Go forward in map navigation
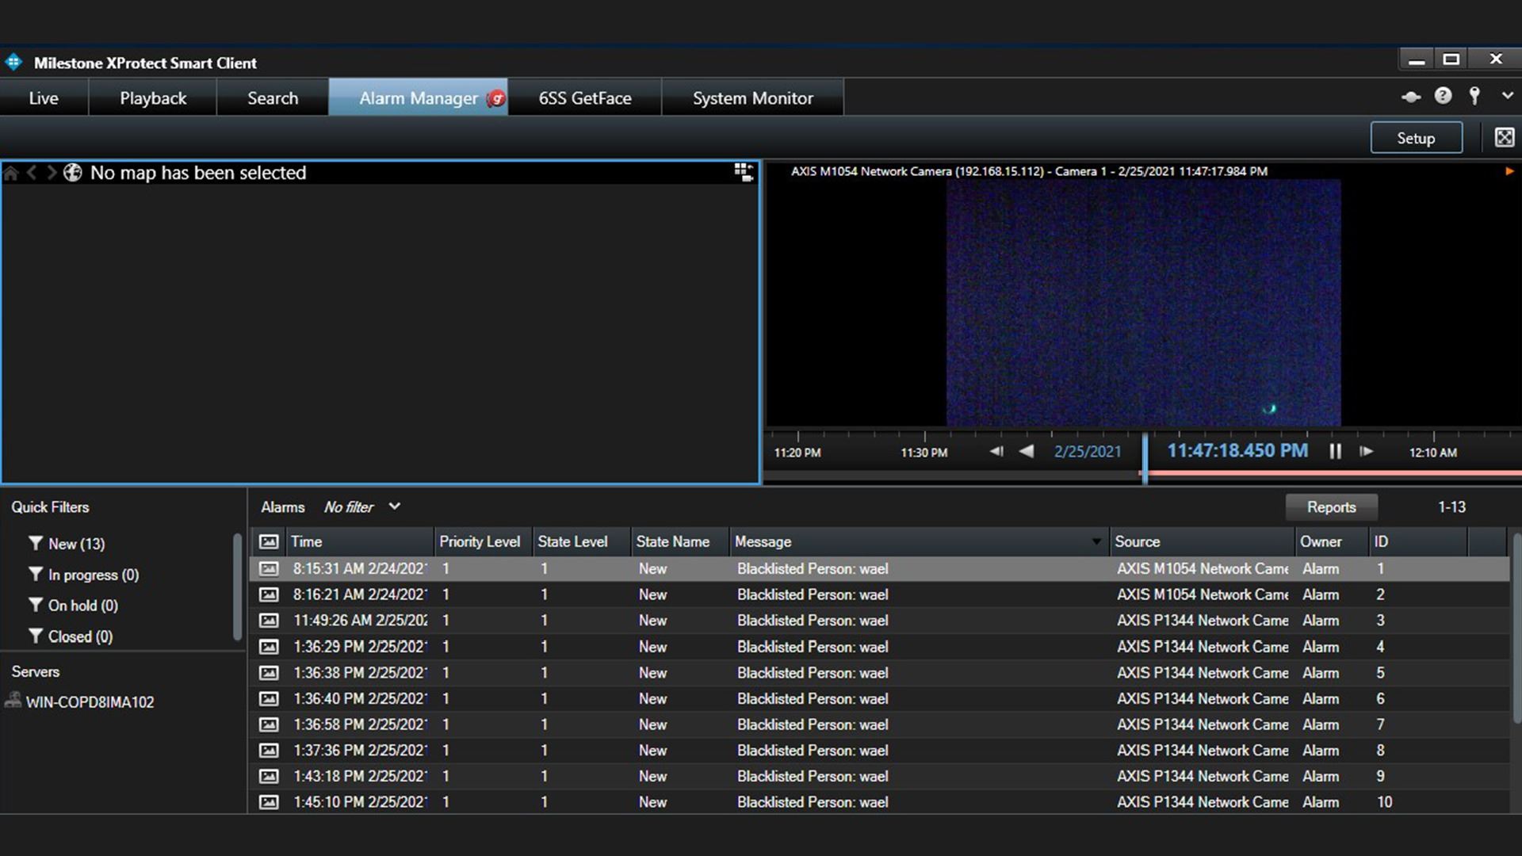Image resolution: width=1522 pixels, height=856 pixels. point(52,173)
